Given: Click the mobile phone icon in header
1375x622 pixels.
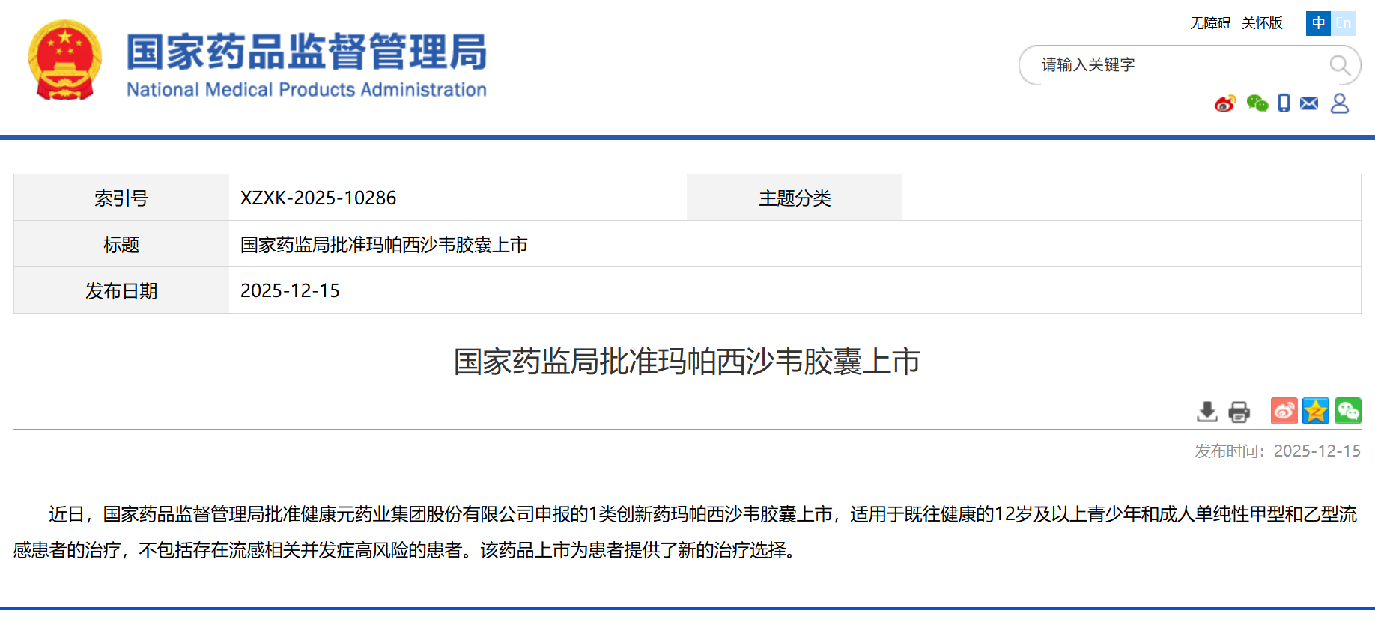Looking at the screenshot, I should click(x=1284, y=103).
